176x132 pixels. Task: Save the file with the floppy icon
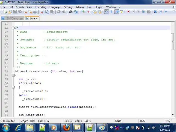click(15, 12)
